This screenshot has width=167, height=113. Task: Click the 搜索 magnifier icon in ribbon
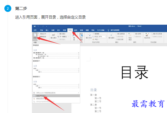[x=74, y=35]
